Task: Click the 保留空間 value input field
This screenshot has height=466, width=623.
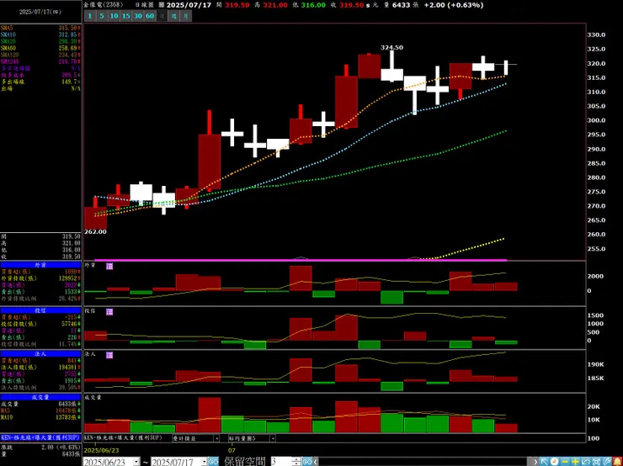Action: tap(281, 462)
